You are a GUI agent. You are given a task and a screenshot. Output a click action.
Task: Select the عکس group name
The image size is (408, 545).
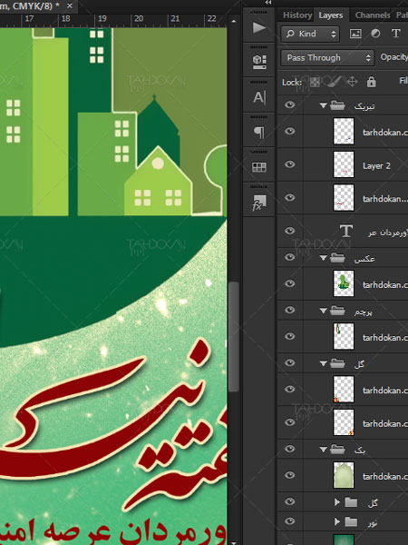(x=364, y=259)
